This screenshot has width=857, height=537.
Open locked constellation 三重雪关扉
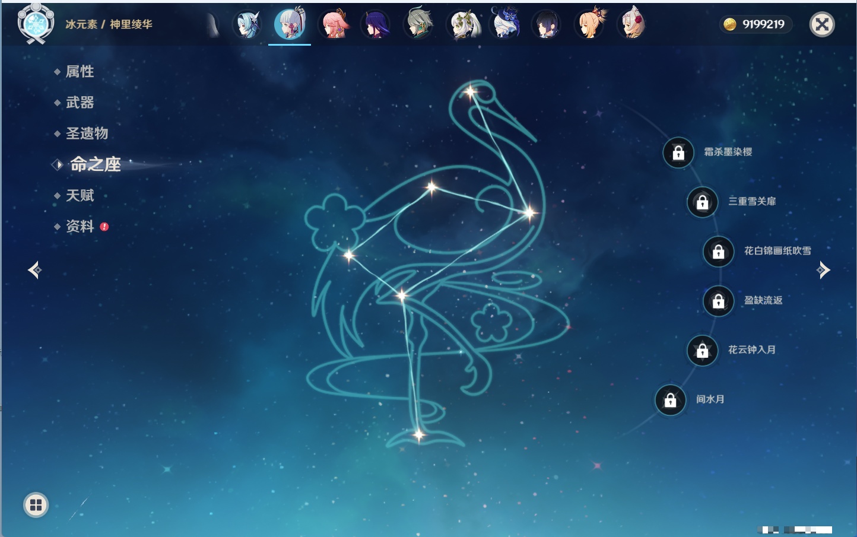[702, 202]
